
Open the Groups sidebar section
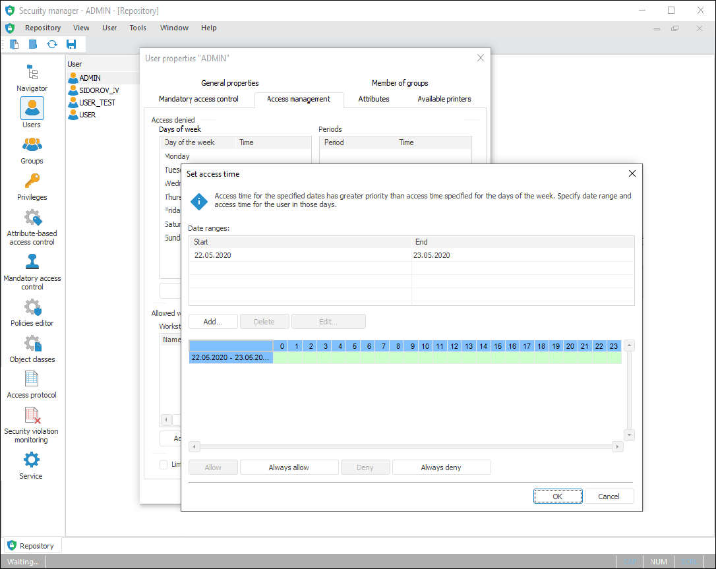(x=32, y=151)
